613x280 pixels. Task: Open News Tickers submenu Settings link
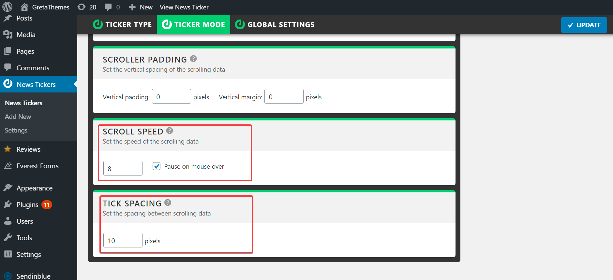pos(16,130)
